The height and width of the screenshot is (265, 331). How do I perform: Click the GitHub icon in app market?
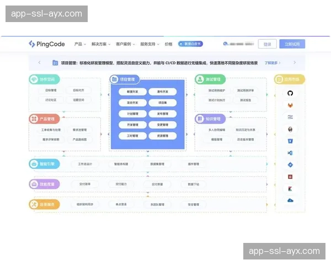click(290, 92)
